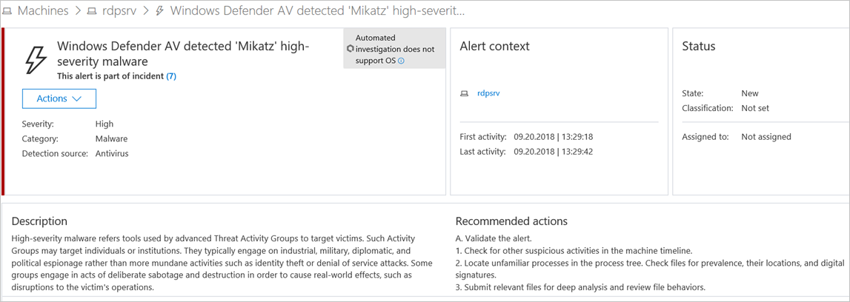Click the red high-severity bar on alert card
The width and height of the screenshot is (850, 302).
click(x=3, y=112)
